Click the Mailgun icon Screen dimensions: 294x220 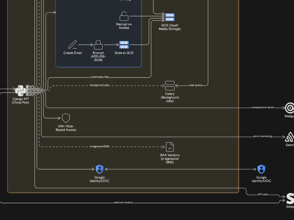click(290, 108)
